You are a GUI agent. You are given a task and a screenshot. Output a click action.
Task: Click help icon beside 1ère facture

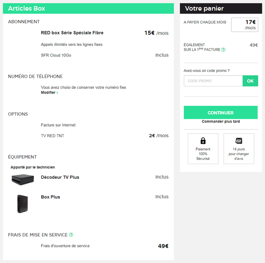(x=223, y=50)
